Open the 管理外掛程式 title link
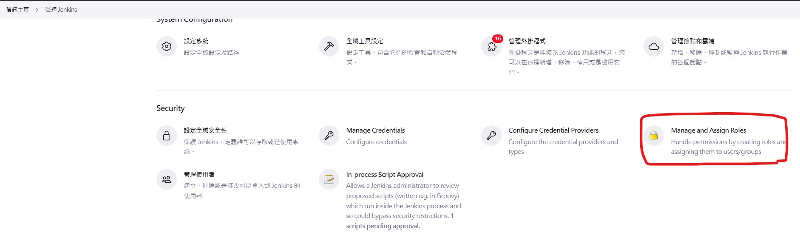This screenshot has width=800, height=241. point(527,41)
